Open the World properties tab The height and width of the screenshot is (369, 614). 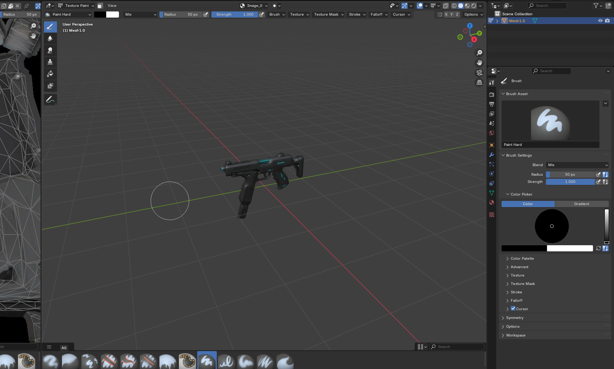pos(492,133)
